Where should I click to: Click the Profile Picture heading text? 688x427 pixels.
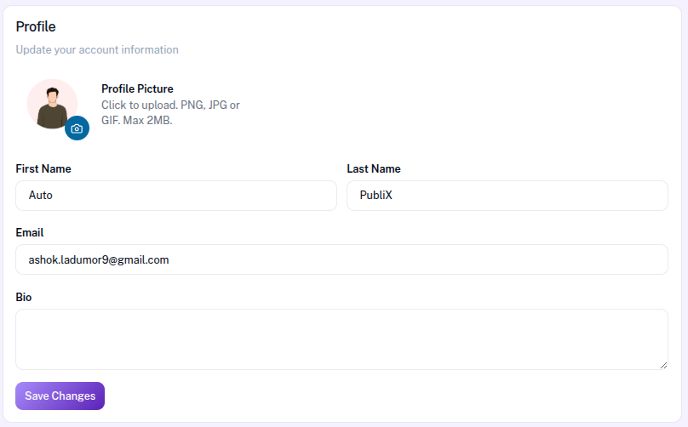pyautogui.click(x=137, y=88)
